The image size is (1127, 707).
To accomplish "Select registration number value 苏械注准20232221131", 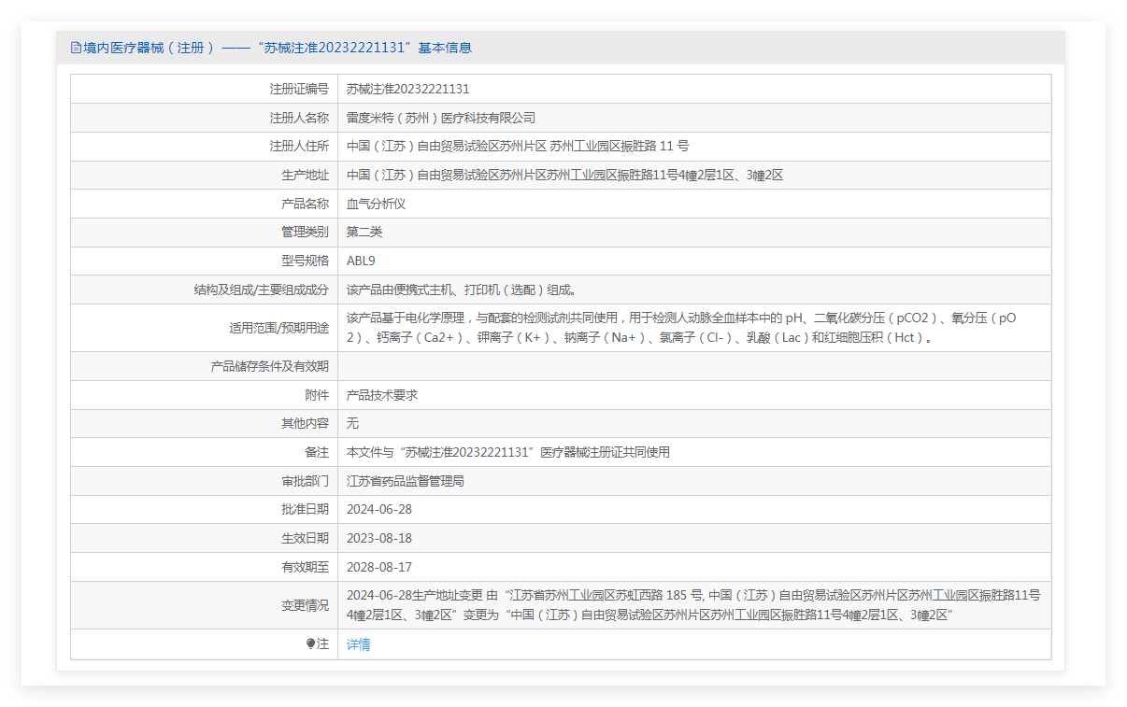I will pyautogui.click(x=408, y=90).
